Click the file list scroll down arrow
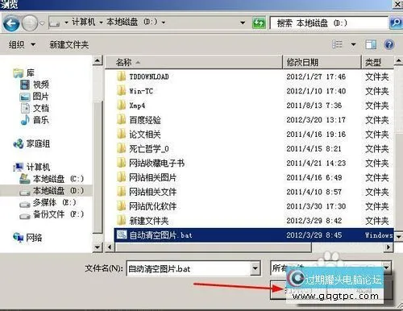The height and width of the screenshot is (311, 403). (x=398, y=237)
